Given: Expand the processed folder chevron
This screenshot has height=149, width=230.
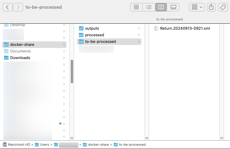Looking at the screenshot, I should [x=139, y=35].
